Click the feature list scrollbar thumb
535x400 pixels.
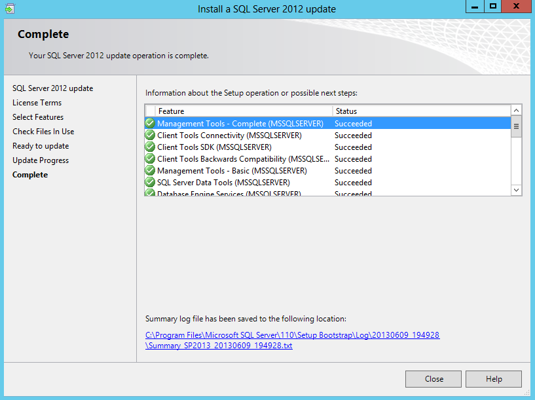516,126
